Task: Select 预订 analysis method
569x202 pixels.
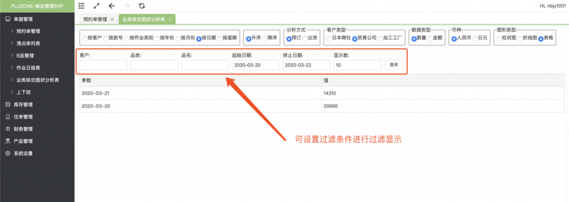Action: pyautogui.click(x=289, y=38)
